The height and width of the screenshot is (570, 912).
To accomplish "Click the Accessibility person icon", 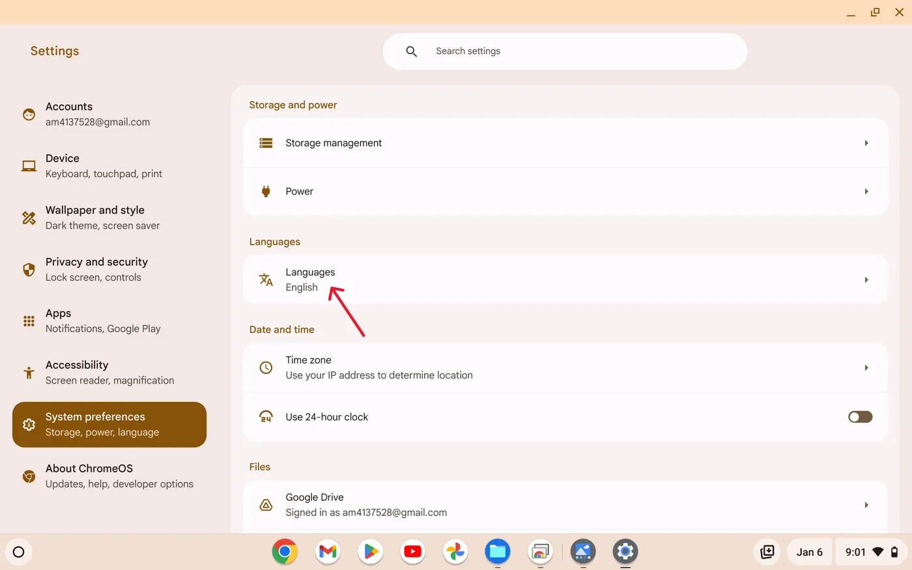I will tap(29, 373).
